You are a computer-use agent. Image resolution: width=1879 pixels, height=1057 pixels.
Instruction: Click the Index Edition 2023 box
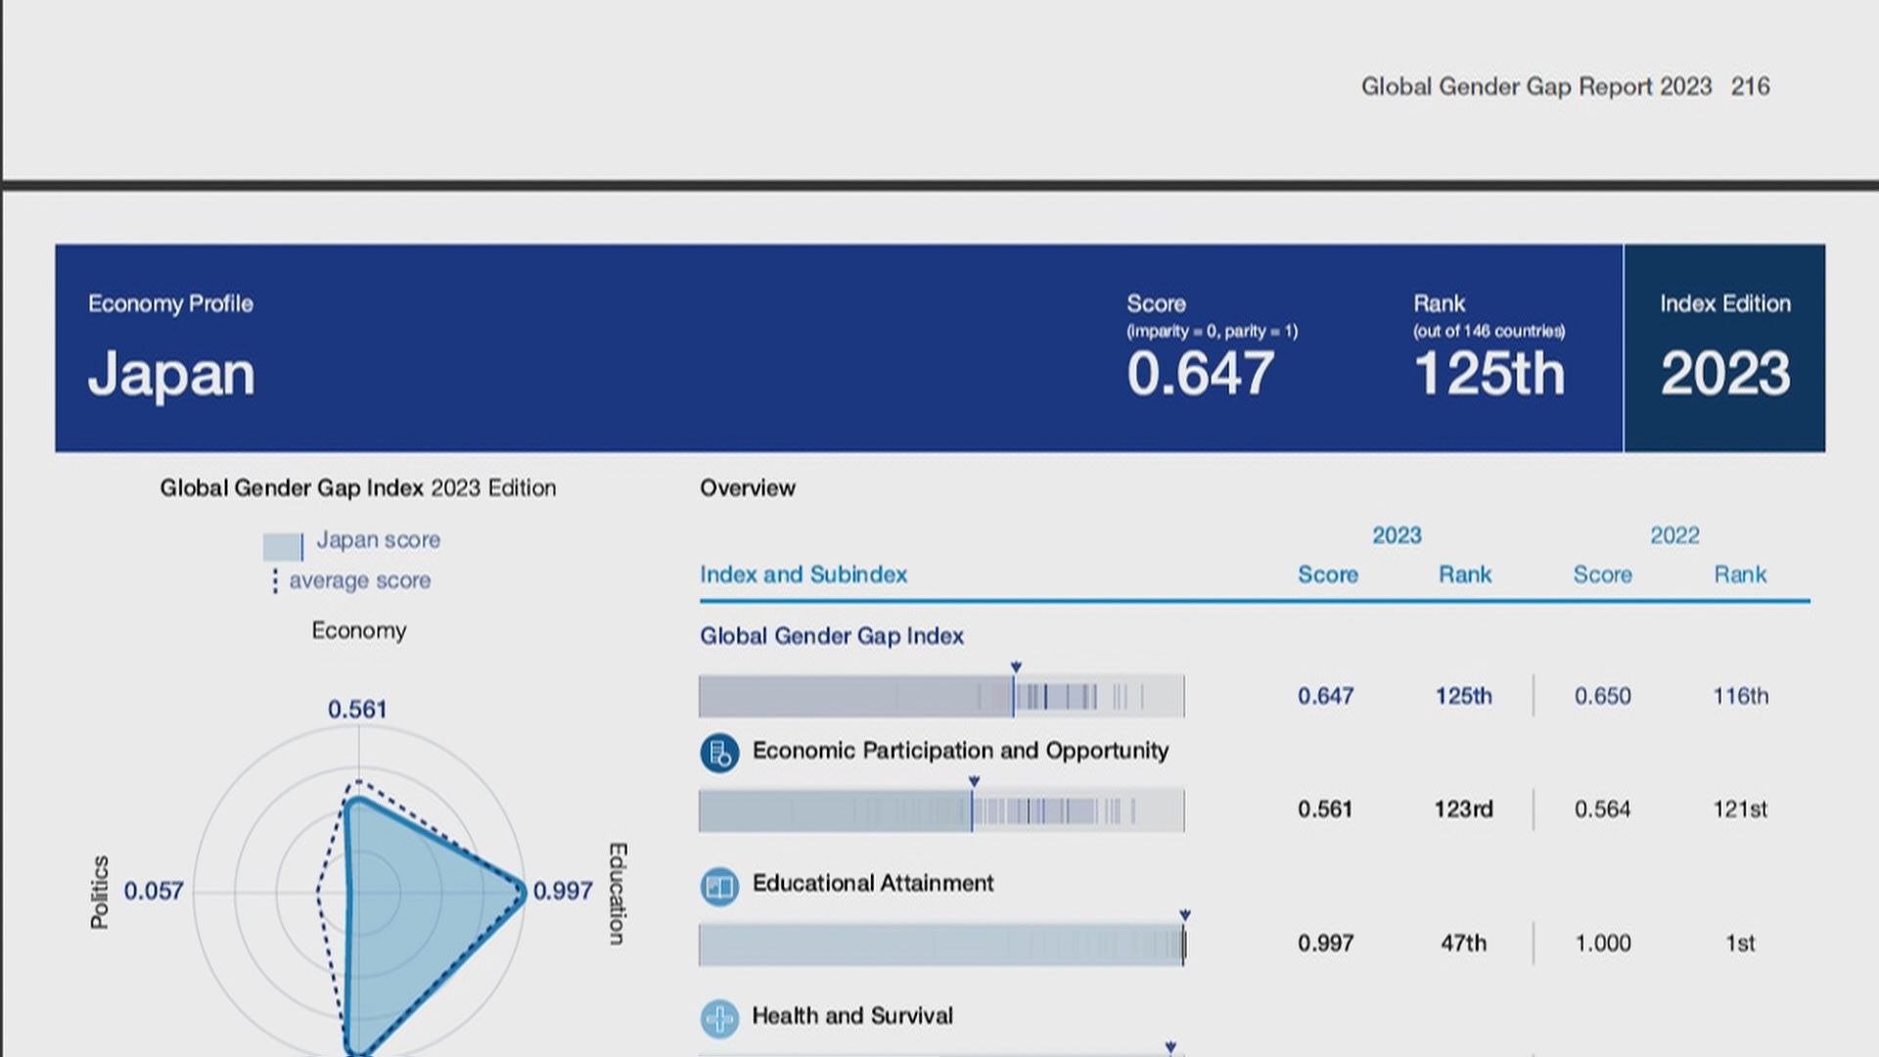1724,348
